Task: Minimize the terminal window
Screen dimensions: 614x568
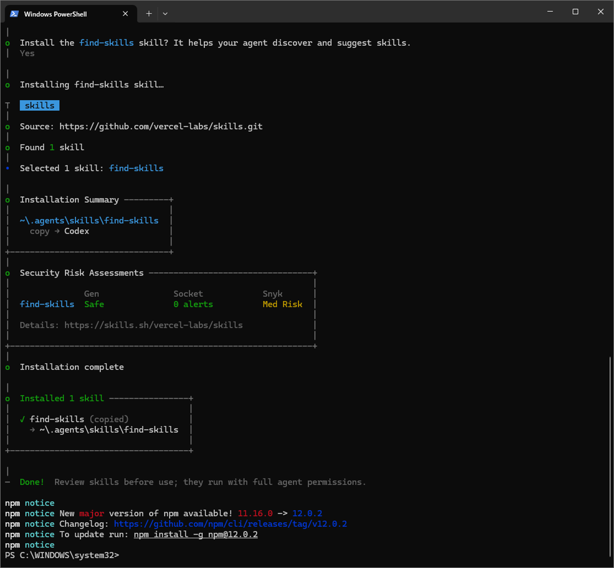Action: pyautogui.click(x=550, y=12)
